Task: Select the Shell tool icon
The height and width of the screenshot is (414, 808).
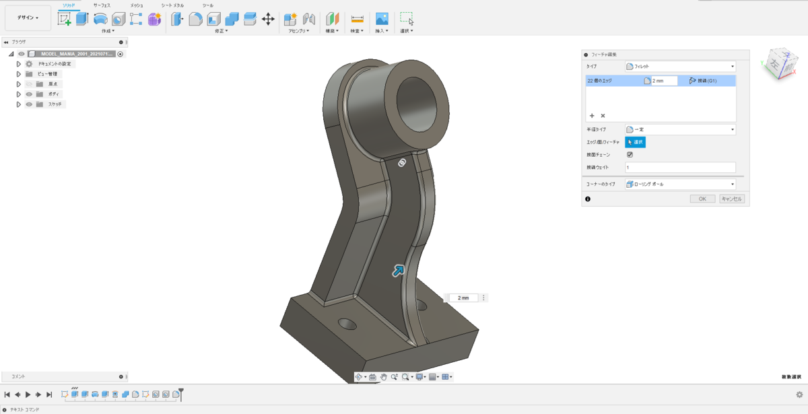Action: click(x=213, y=19)
